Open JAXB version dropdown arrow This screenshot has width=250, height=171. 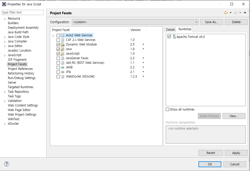point(143,67)
